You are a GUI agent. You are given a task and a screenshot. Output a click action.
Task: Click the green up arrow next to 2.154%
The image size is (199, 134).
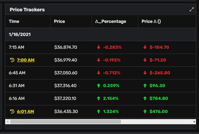[x=99, y=98]
